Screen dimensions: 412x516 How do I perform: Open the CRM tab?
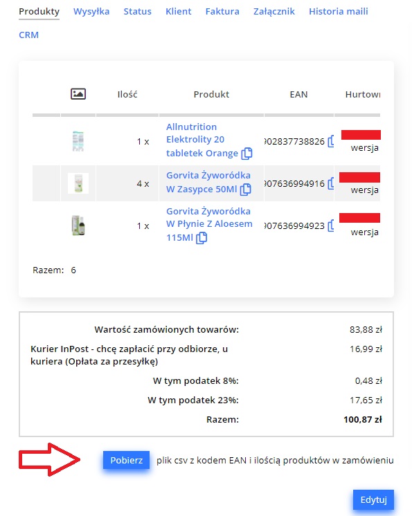coord(28,35)
